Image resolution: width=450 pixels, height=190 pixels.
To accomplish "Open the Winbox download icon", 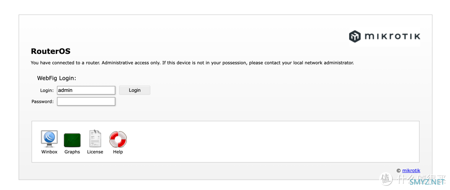I will [49, 139].
